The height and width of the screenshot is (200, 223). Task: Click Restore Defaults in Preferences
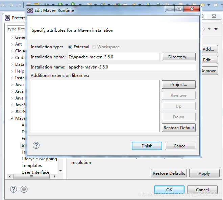(x=169, y=173)
